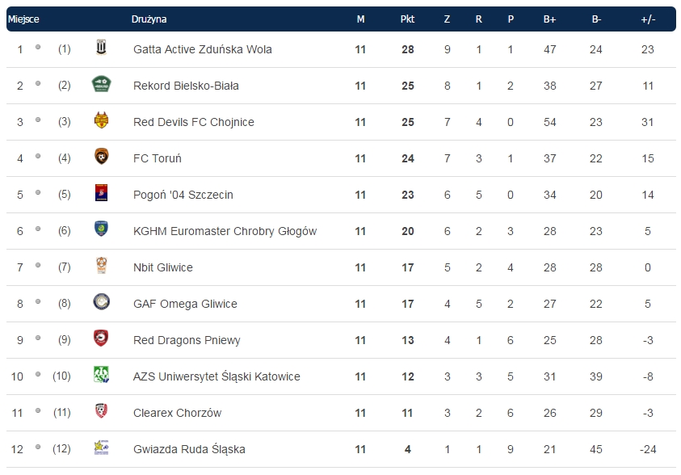Click the KGHM Euromaster Chrobry Głogów logo
Image resolution: width=681 pixels, height=475 pixels.
(x=101, y=230)
